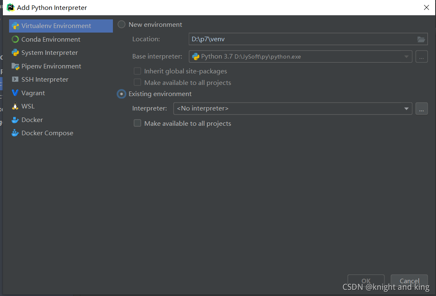Enable Make available under Existing environment
Viewport: 436px width, 296px height.
137,123
